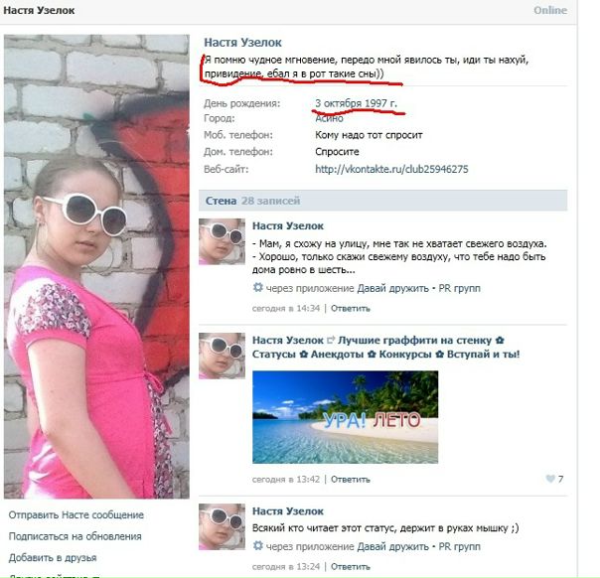The image size is (600, 578).
Task: Click the heart like icon with 7
Action: 550,479
